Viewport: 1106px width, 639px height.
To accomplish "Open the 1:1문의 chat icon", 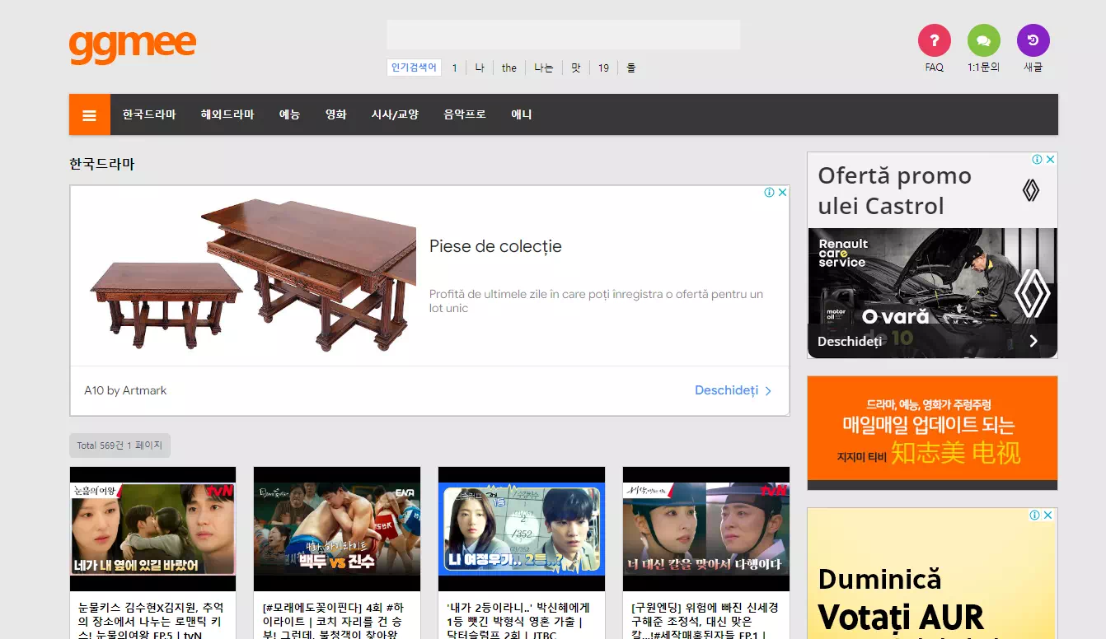I will pos(983,40).
